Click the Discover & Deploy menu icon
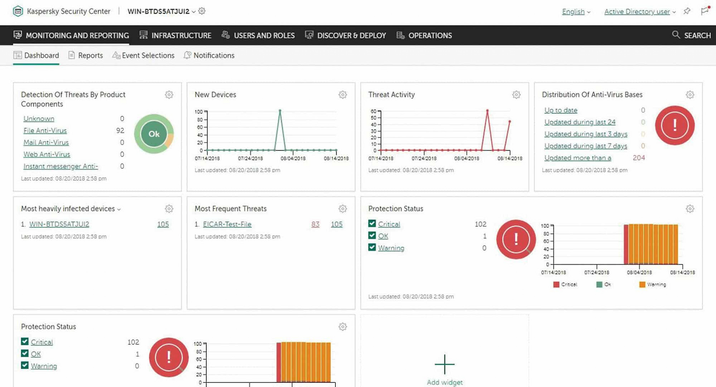Viewport: 716px width, 387px height. coord(309,35)
